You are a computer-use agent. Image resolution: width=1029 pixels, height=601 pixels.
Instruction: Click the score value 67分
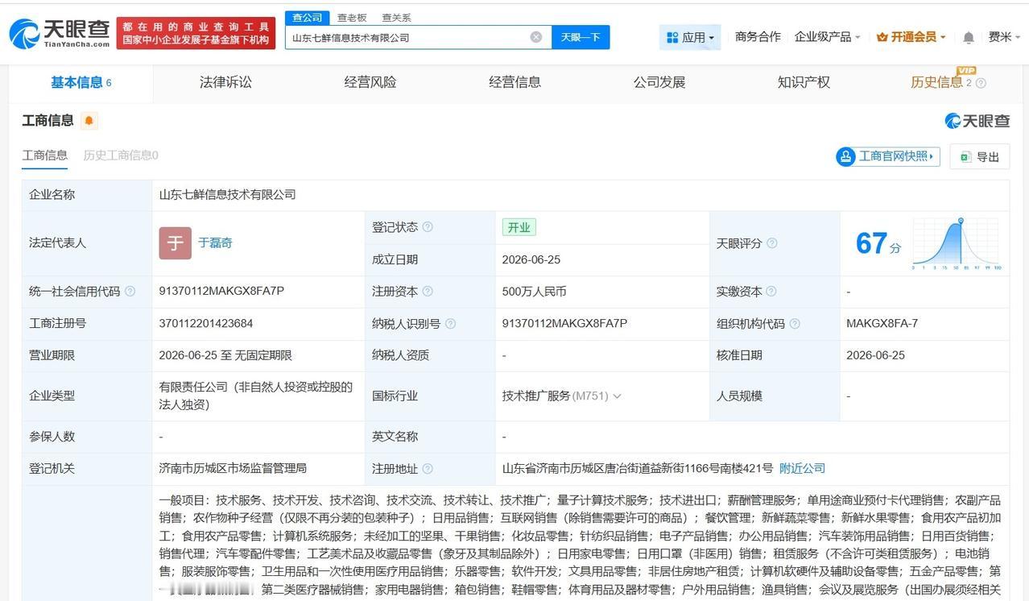pyautogui.click(x=878, y=244)
